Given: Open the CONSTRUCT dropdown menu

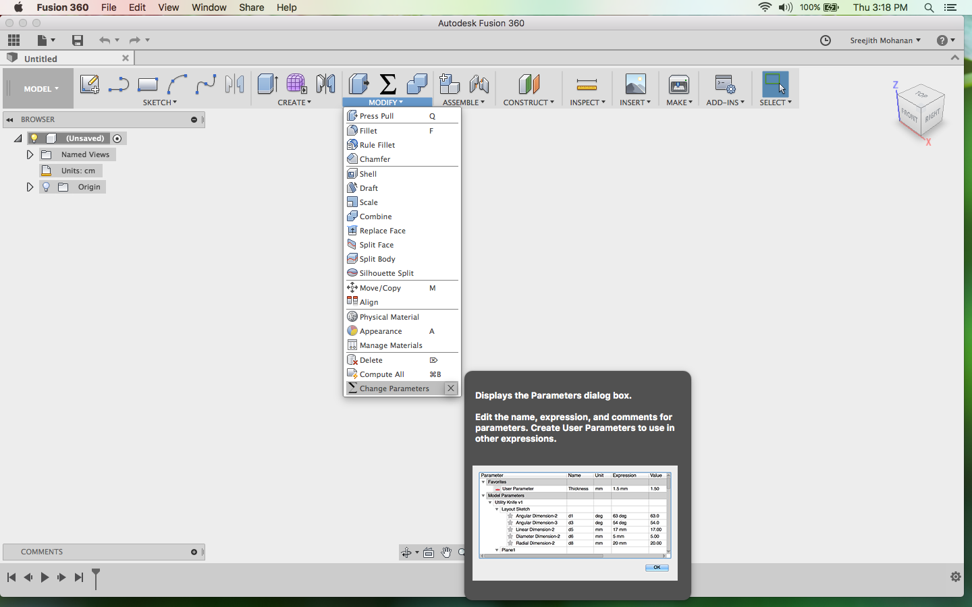Looking at the screenshot, I should 529,103.
